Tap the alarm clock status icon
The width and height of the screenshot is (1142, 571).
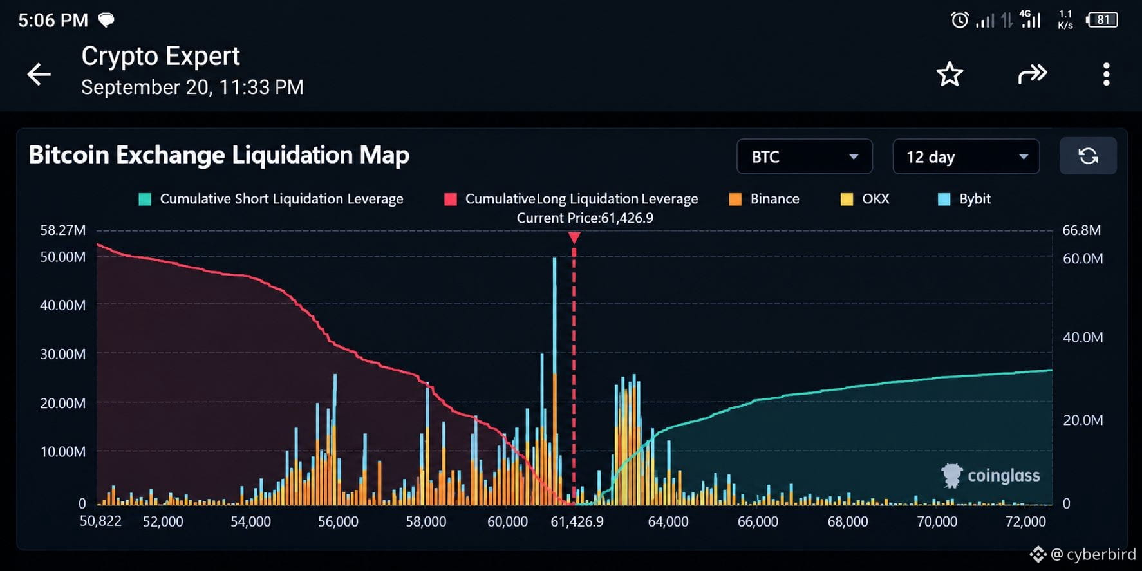[959, 20]
